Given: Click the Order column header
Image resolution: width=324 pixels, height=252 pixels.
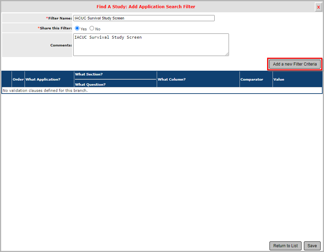Looking at the screenshot, I should click(18, 79).
